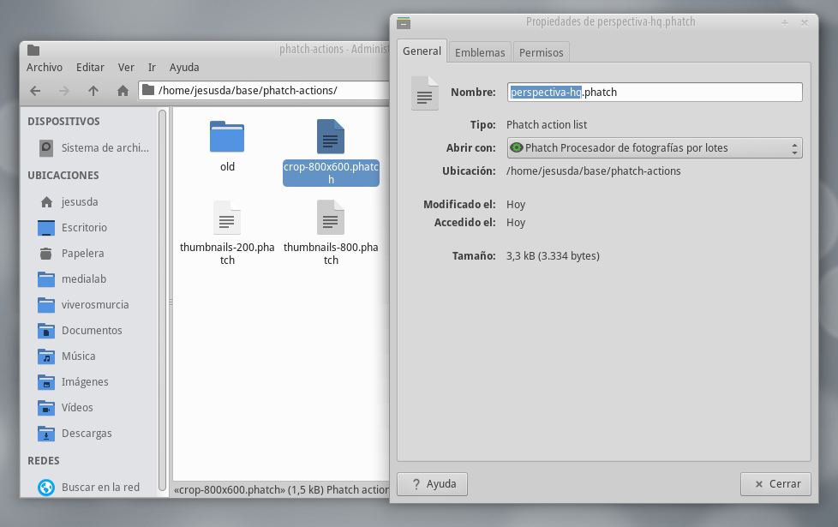Click the back navigation arrow
The image size is (838, 527).
pos(35,89)
